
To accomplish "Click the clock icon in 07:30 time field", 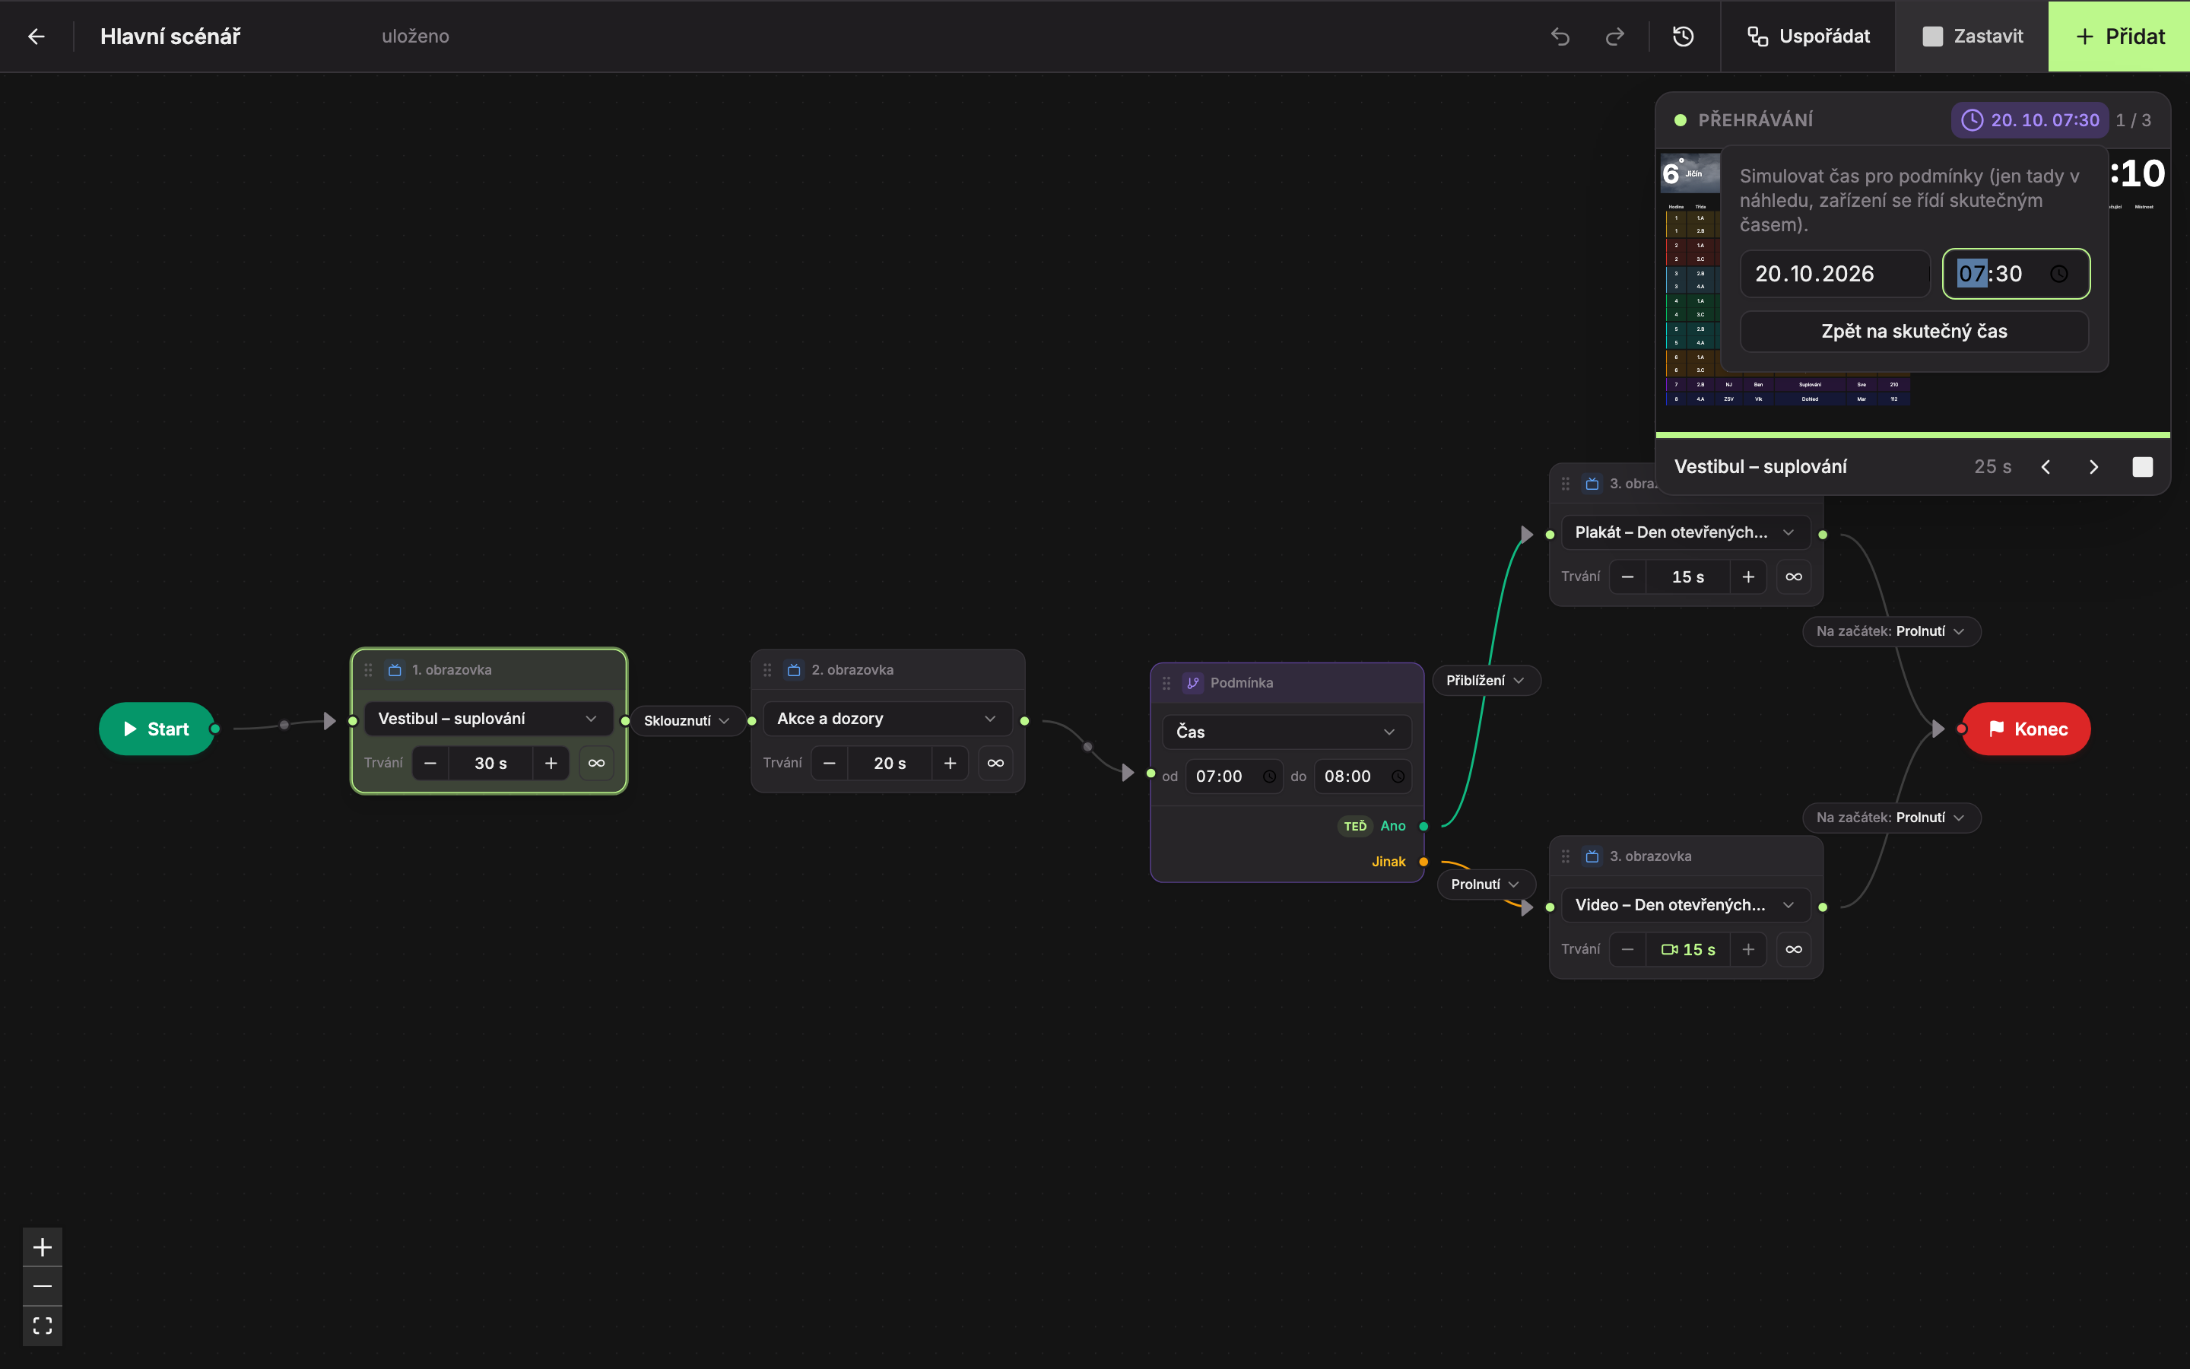I will pos(2058,274).
